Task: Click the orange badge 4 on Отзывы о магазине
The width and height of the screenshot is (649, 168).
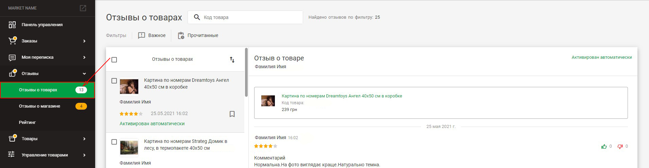Action: point(81,106)
